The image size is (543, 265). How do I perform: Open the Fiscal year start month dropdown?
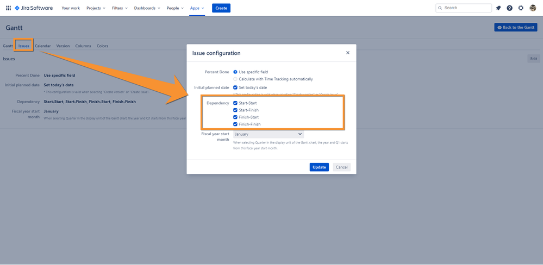coord(269,134)
